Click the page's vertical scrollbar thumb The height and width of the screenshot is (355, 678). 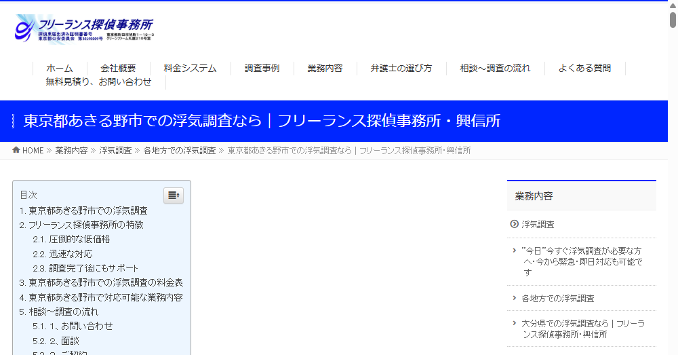(673, 19)
